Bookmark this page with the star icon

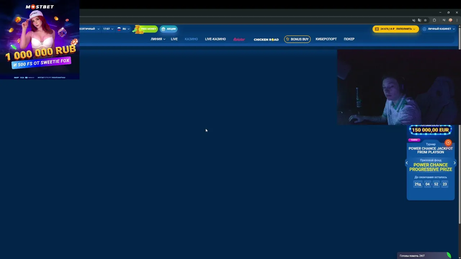[x=425, y=20]
